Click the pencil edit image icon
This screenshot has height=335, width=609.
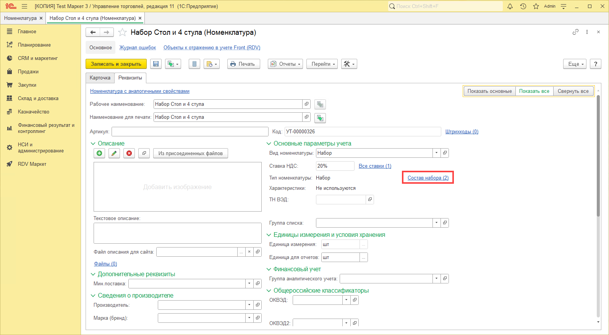pos(114,153)
